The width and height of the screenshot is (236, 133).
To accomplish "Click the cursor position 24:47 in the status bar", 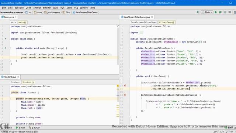I will click(216, 132).
